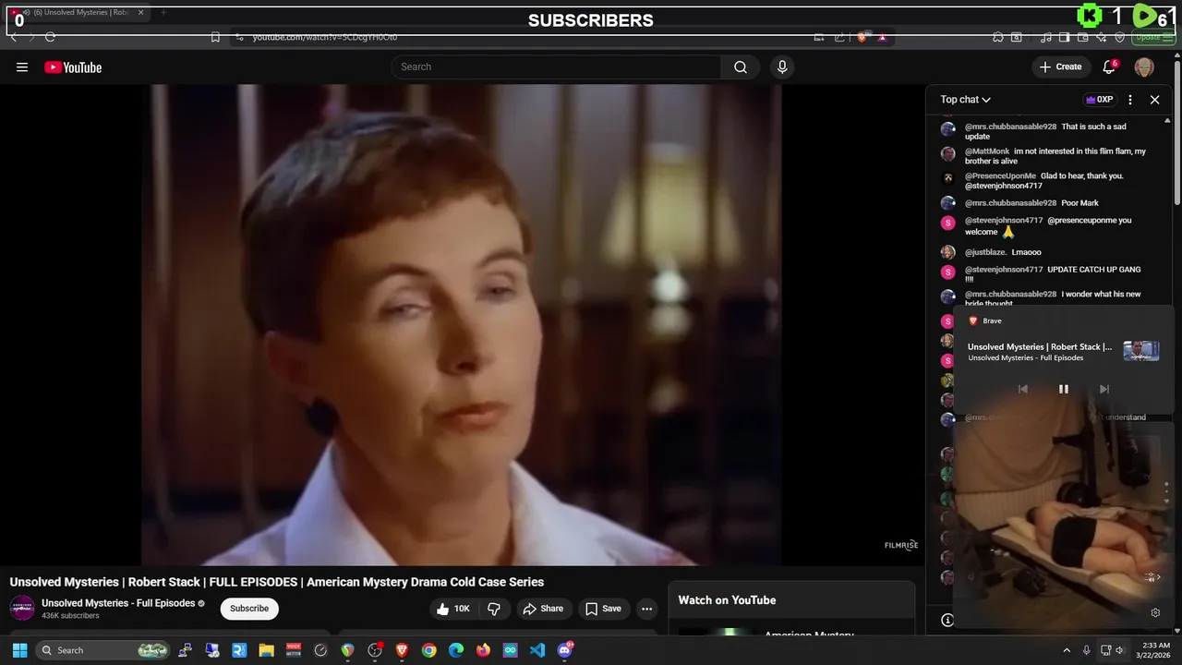Open Brave VPN shield icon
The height and width of the screenshot is (665, 1182).
[x=1120, y=37]
